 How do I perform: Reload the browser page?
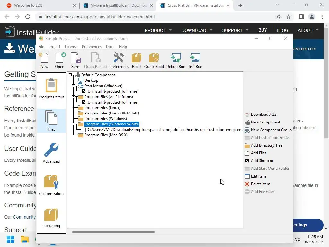(28, 17)
